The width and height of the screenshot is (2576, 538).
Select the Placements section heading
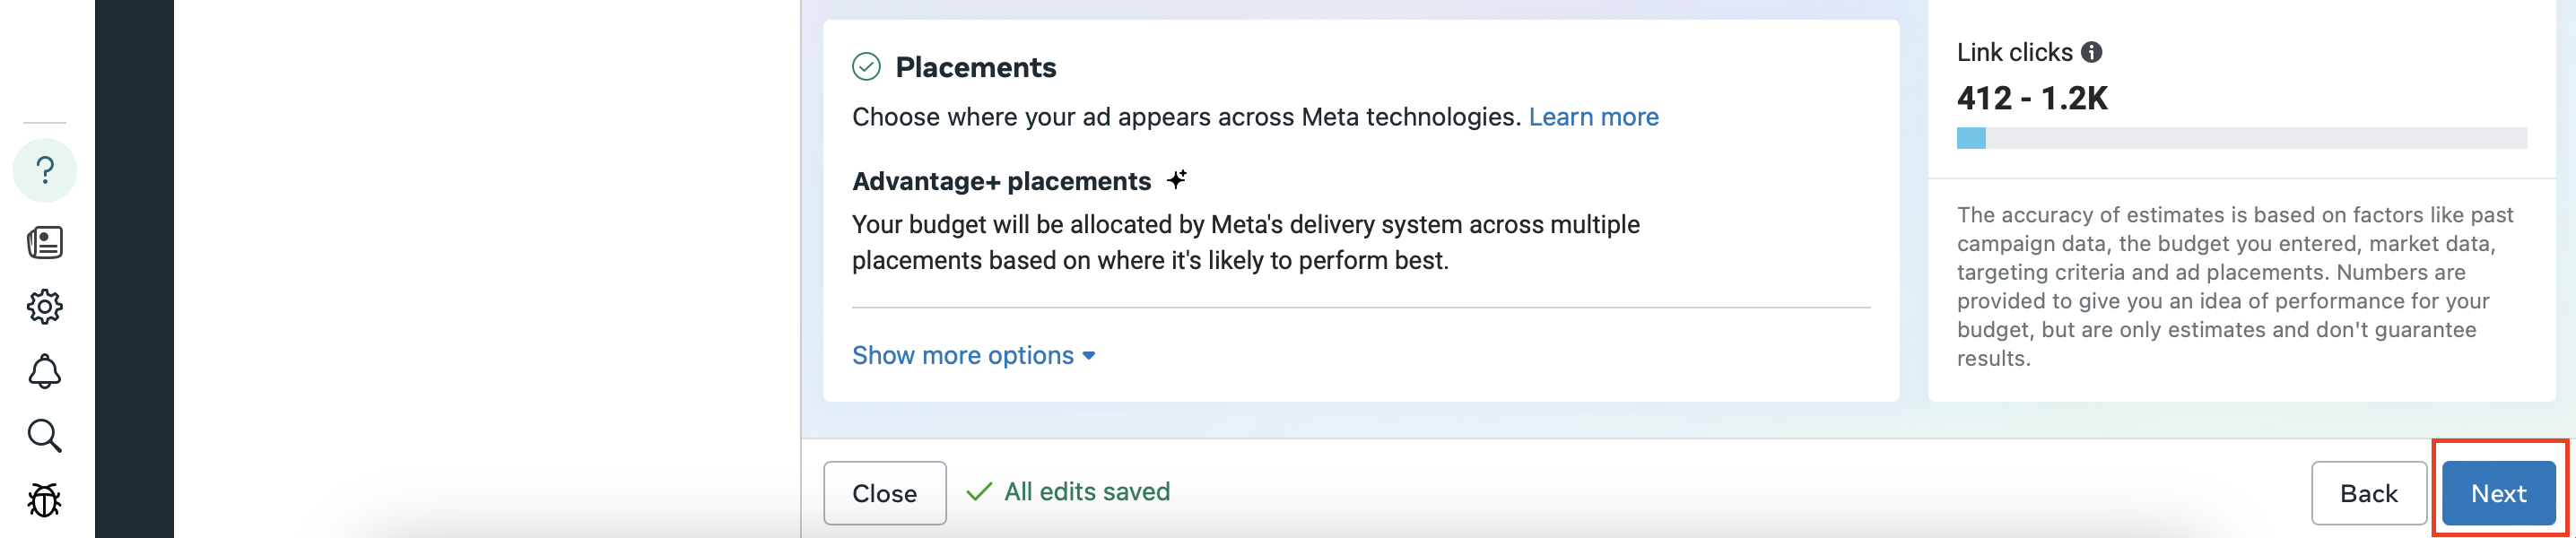(x=975, y=67)
